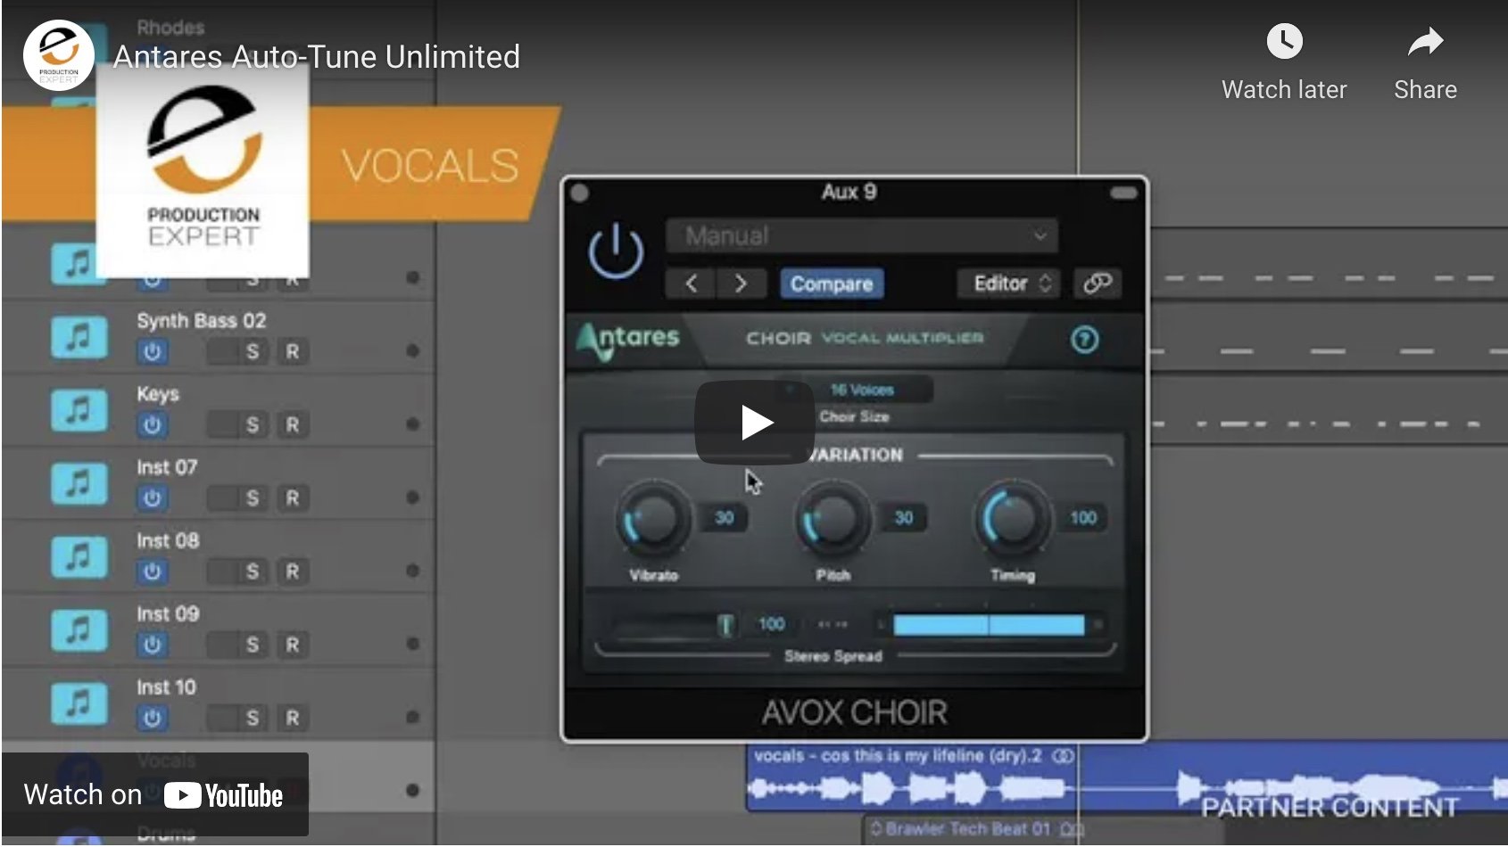Viewport: 1508px width, 847px height.
Task: Click the Watch later clock icon
Action: (x=1284, y=42)
